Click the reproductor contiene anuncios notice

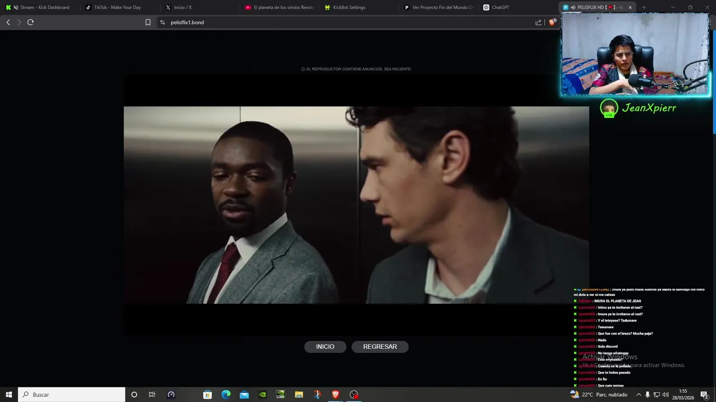pyautogui.click(x=356, y=69)
